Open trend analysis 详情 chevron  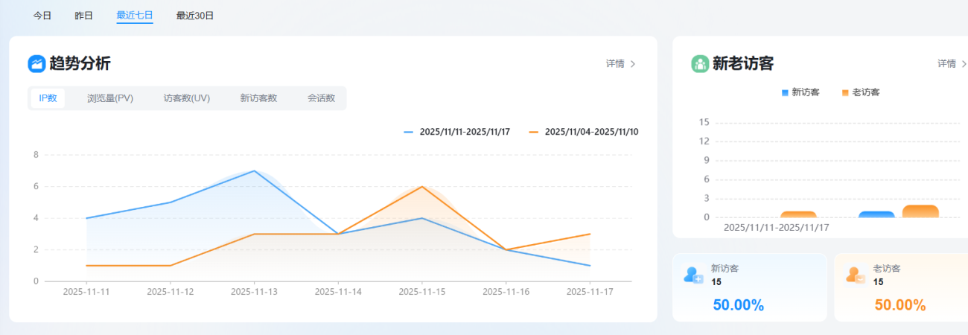[x=632, y=64]
